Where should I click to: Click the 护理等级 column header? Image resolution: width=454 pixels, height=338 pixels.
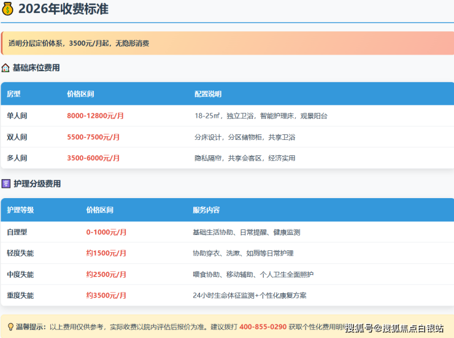click(20, 210)
